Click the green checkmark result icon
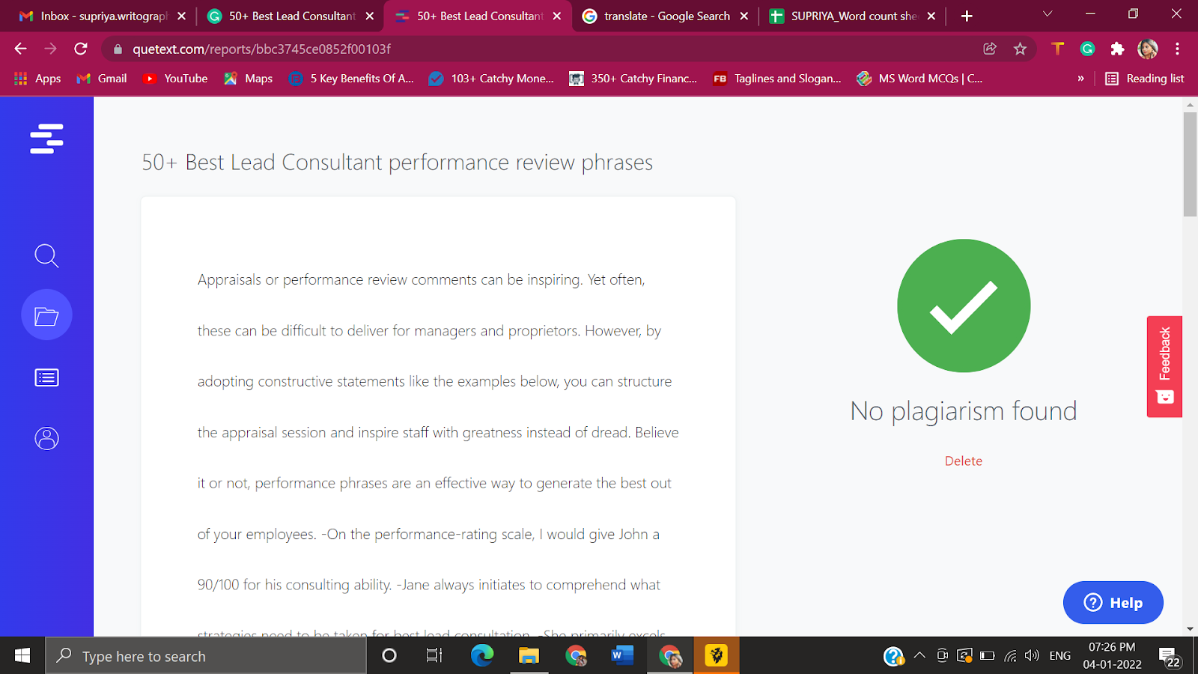This screenshot has height=674, width=1198. 964,306
